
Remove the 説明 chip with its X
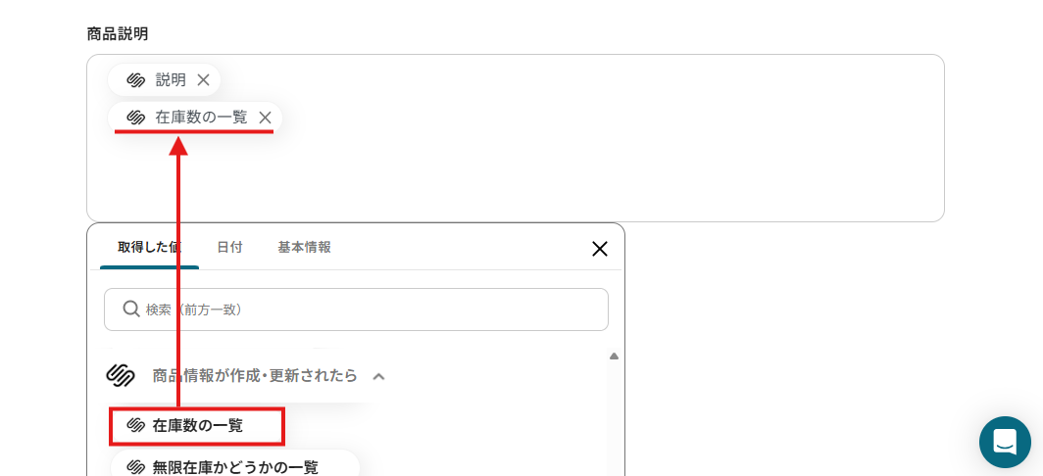point(204,80)
